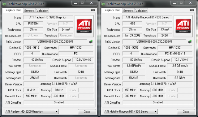Minimize the right GPU-Z window
Screen dimensions: 198x117
pos(174,3)
